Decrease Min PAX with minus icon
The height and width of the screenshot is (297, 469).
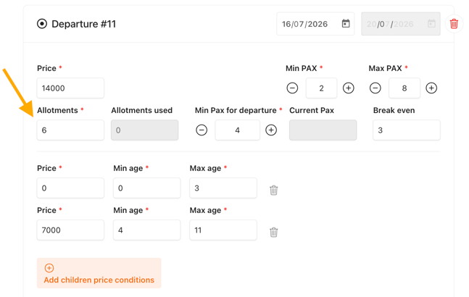click(292, 88)
